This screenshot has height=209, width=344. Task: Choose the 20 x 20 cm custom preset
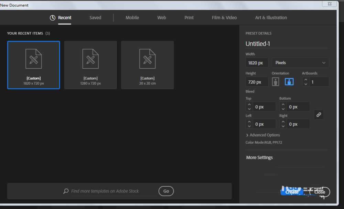point(147,65)
